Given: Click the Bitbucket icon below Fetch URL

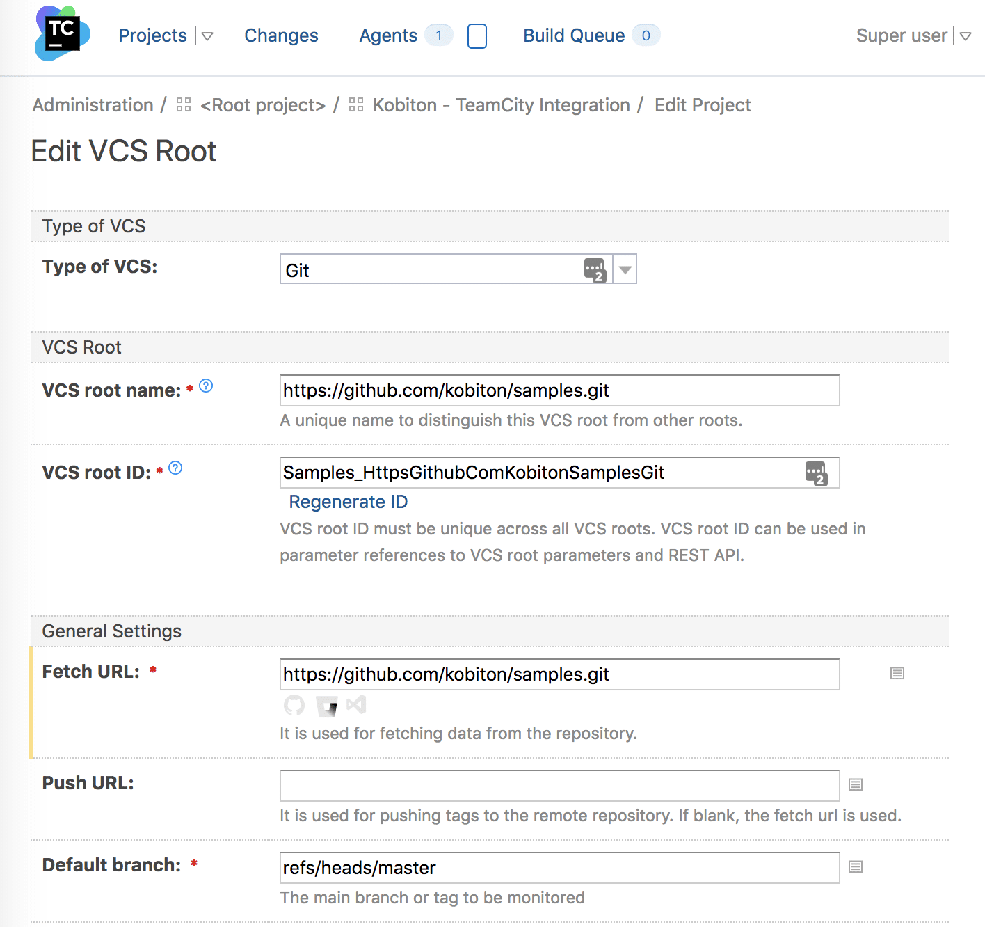Looking at the screenshot, I should coord(327,706).
